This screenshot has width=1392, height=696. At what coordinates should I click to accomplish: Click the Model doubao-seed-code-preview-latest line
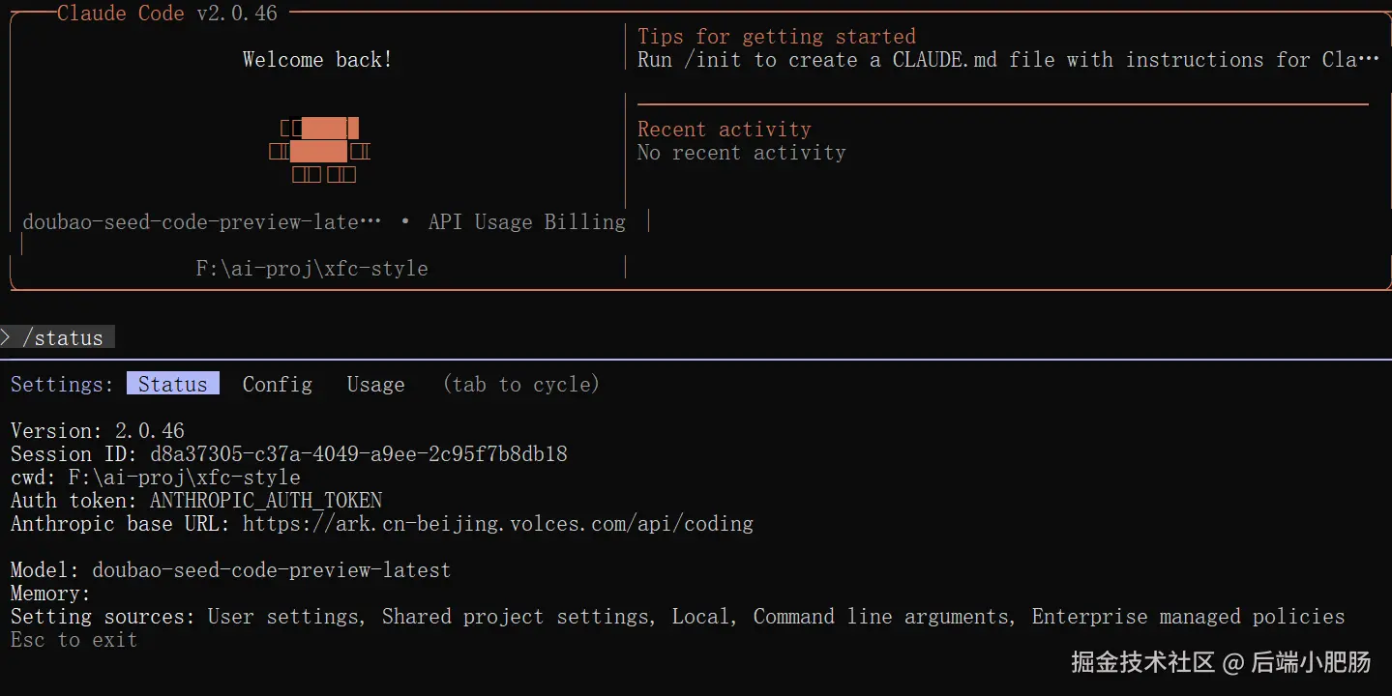click(x=230, y=570)
